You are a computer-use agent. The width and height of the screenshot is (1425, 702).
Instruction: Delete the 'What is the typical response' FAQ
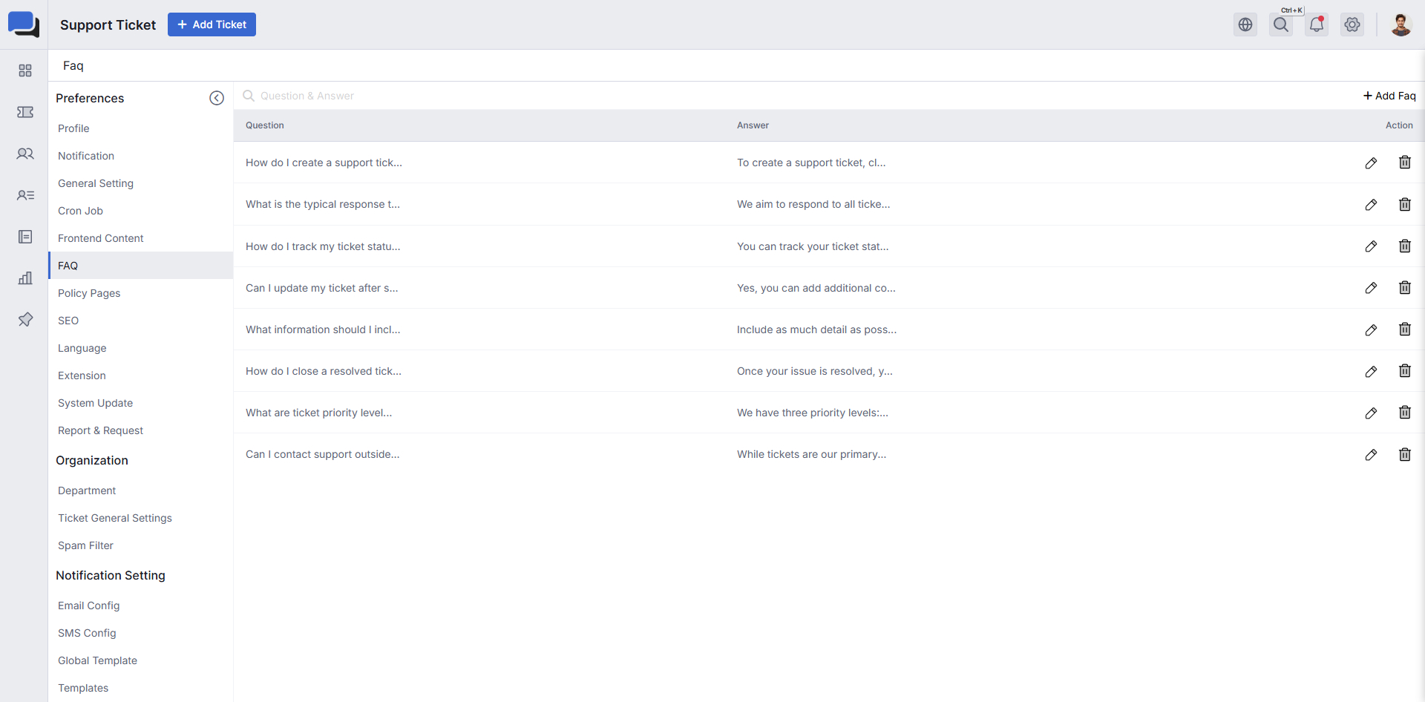[1405, 204]
